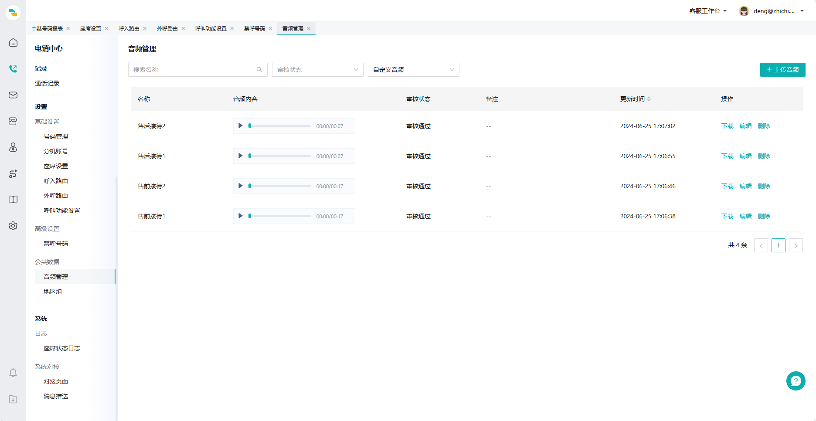
Task: Open 消息推送 in sidebar
Action: pyautogui.click(x=56, y=396)
